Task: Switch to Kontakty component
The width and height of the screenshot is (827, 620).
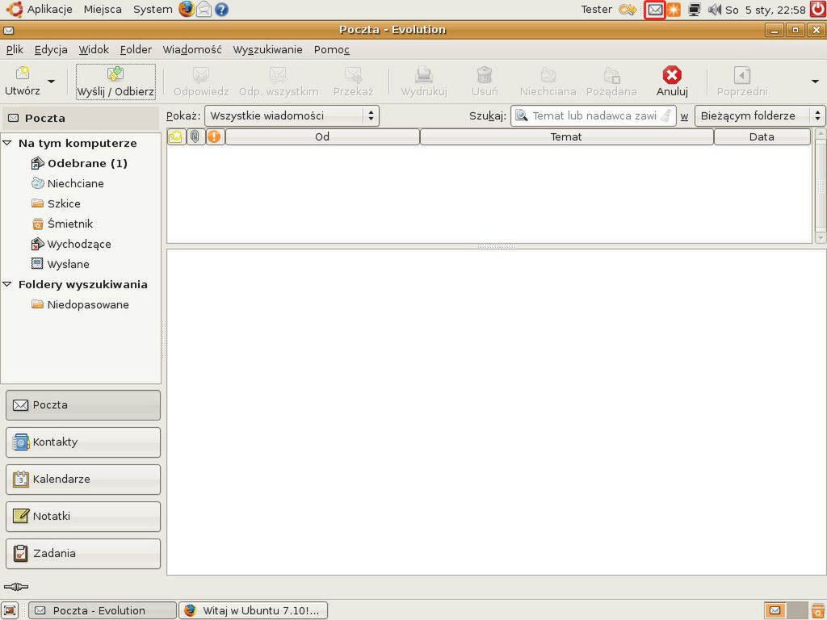Action: click(x=83, y=442)
